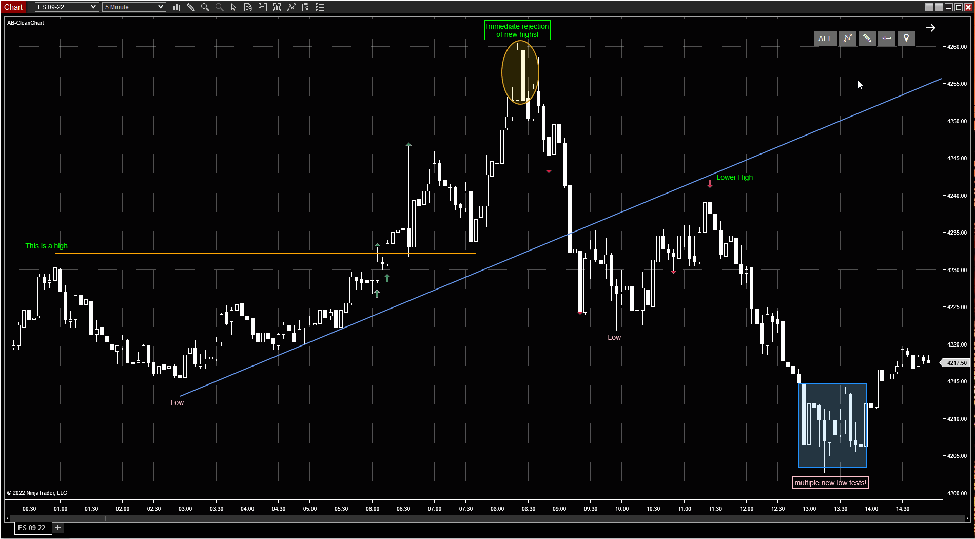975x539 pixels.
Task: Toggle drawing objects visibility pencil button
Action: pyautogui.click(x=867, y=38)
